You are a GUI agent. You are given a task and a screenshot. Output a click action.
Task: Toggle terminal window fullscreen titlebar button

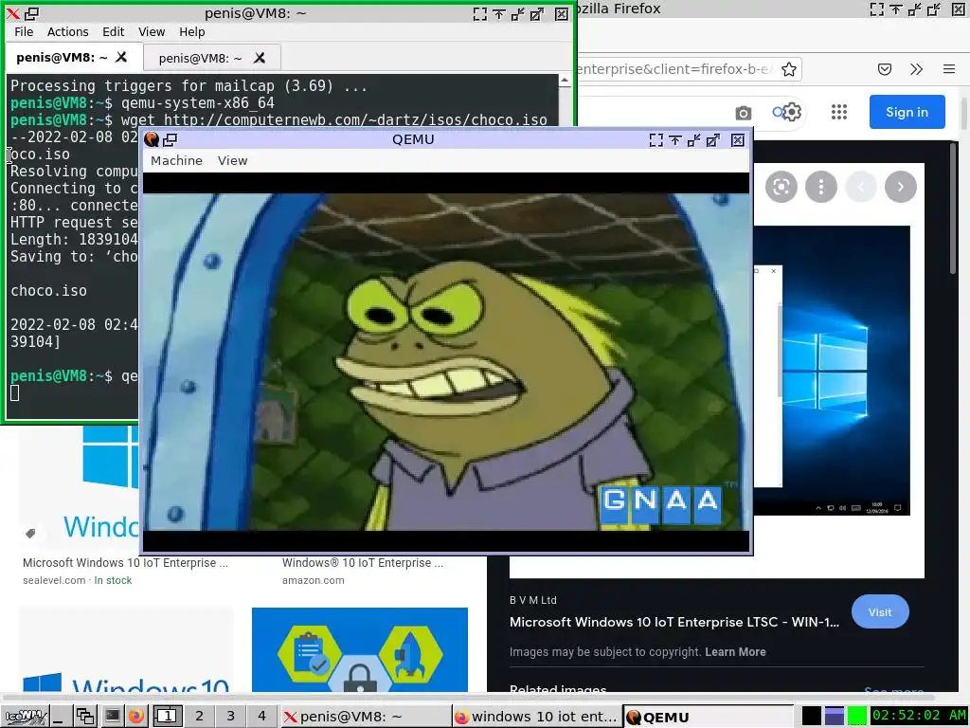point(480,13)
